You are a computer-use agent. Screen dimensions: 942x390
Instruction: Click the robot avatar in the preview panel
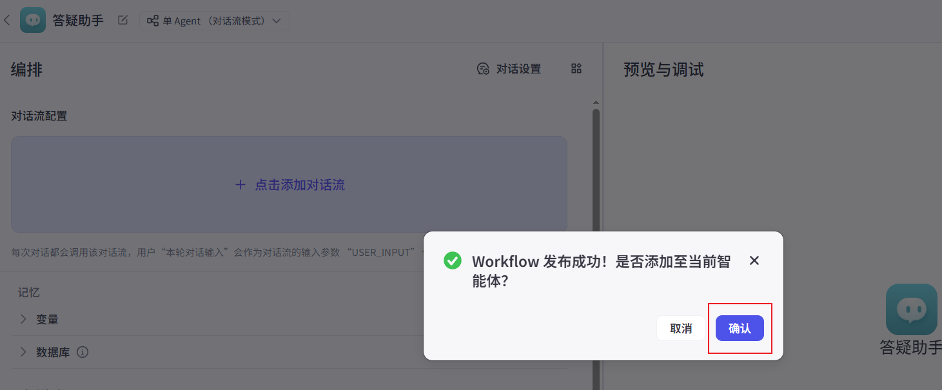pyautogui.click(x=911, y=309)
